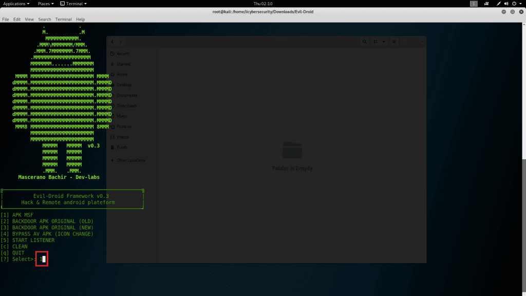Screen dimensions: 526x296
Task: Click the Thu 02:10 clock
Action: click(x=262, y=4)
